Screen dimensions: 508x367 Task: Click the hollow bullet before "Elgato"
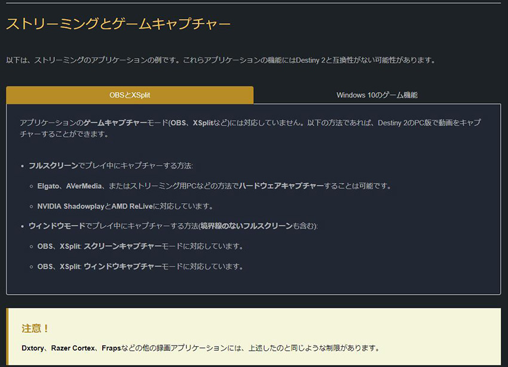coord(31,186)
